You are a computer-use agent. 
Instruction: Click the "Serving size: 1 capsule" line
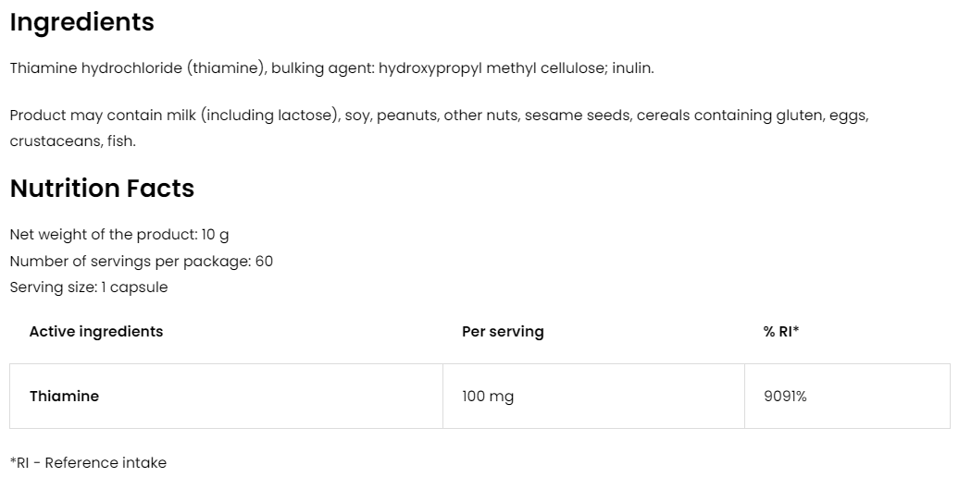(88, 287)
